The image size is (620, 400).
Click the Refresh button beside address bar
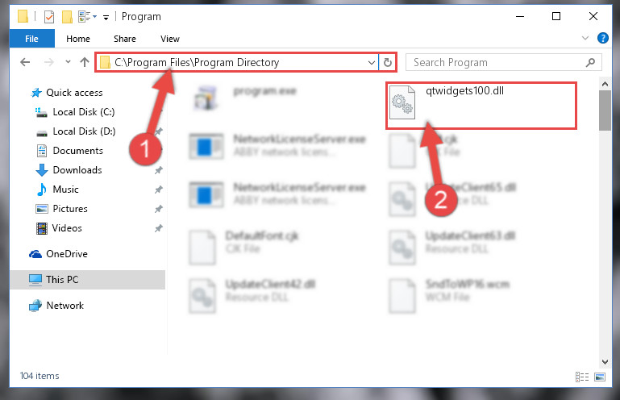(388, 63)
